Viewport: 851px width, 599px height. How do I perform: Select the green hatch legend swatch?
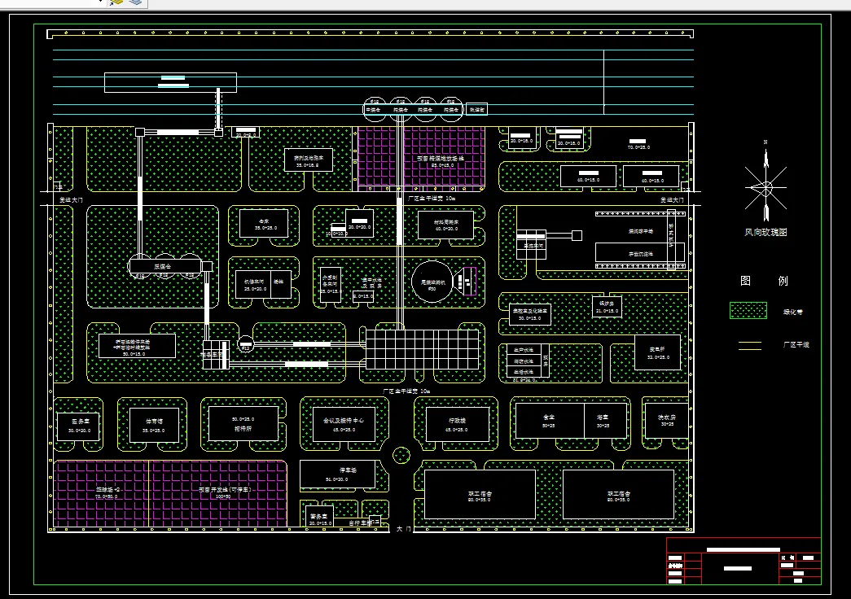tap(748, 310)
